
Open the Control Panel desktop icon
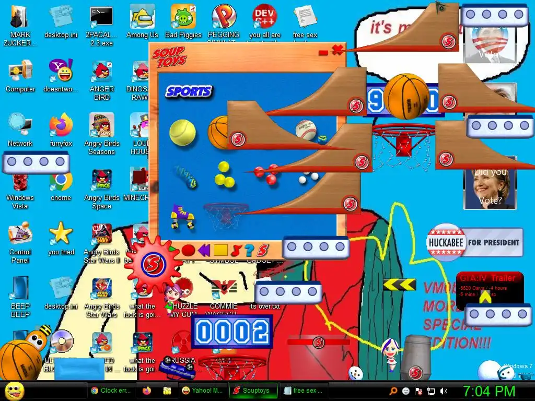coord(20,243)
